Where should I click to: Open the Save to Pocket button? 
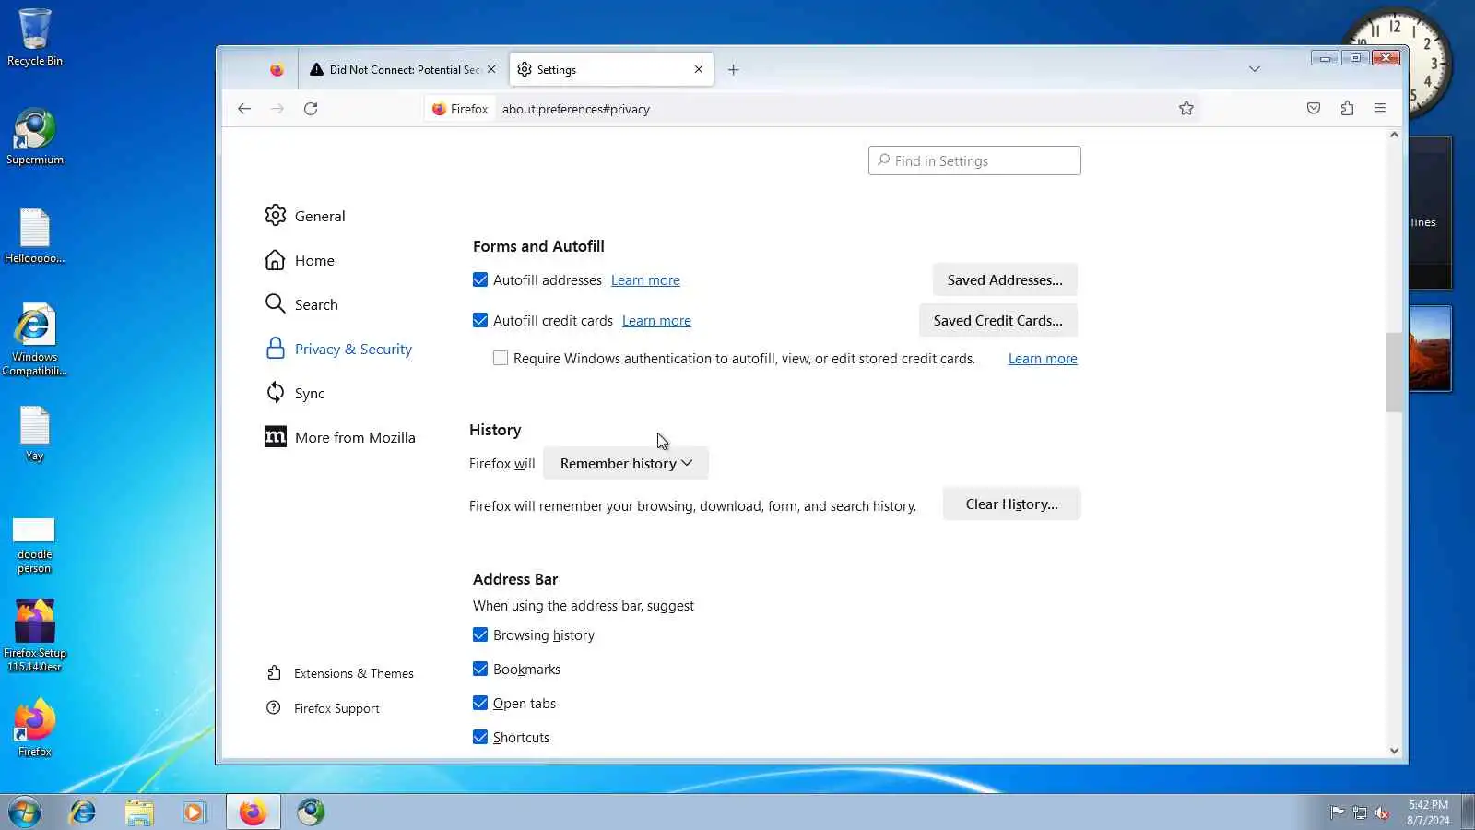1314,109
